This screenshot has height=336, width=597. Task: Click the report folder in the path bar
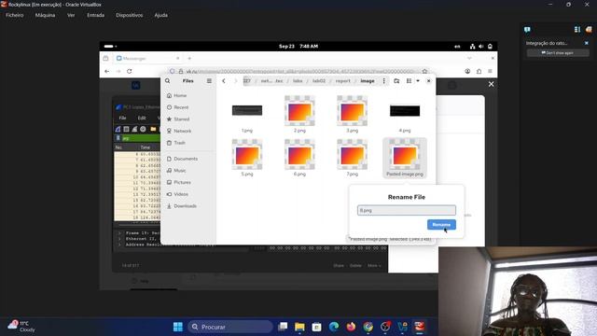point(342,81)
